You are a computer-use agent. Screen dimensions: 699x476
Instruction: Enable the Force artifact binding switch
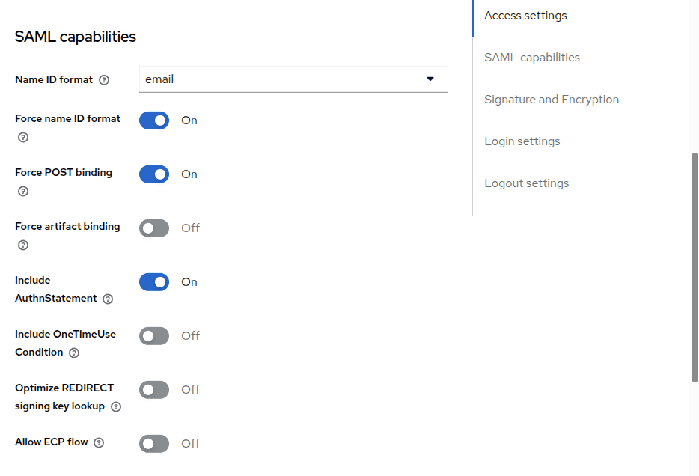[x=154, y=228]
